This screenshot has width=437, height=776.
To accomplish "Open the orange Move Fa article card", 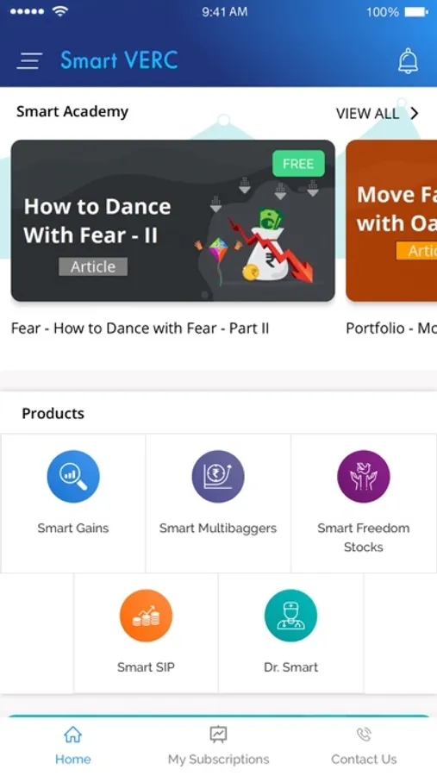I will coord(391,221).
